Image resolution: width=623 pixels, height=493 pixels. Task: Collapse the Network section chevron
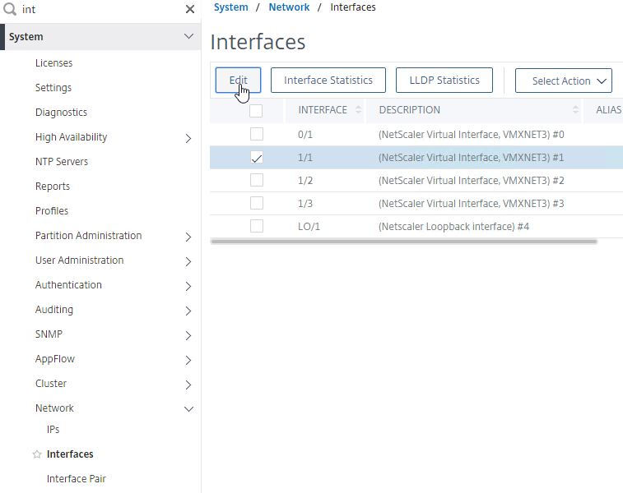pos(188,409)
